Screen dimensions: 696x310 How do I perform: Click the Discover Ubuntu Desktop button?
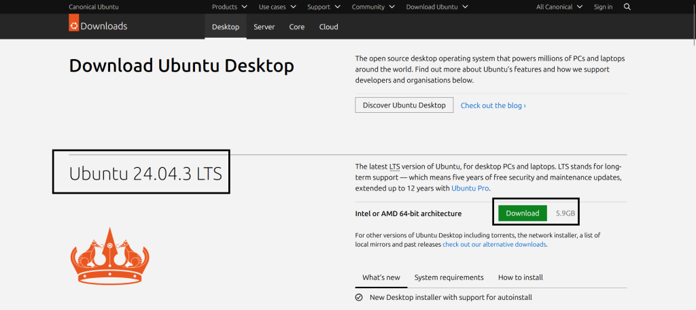(404, 105)
